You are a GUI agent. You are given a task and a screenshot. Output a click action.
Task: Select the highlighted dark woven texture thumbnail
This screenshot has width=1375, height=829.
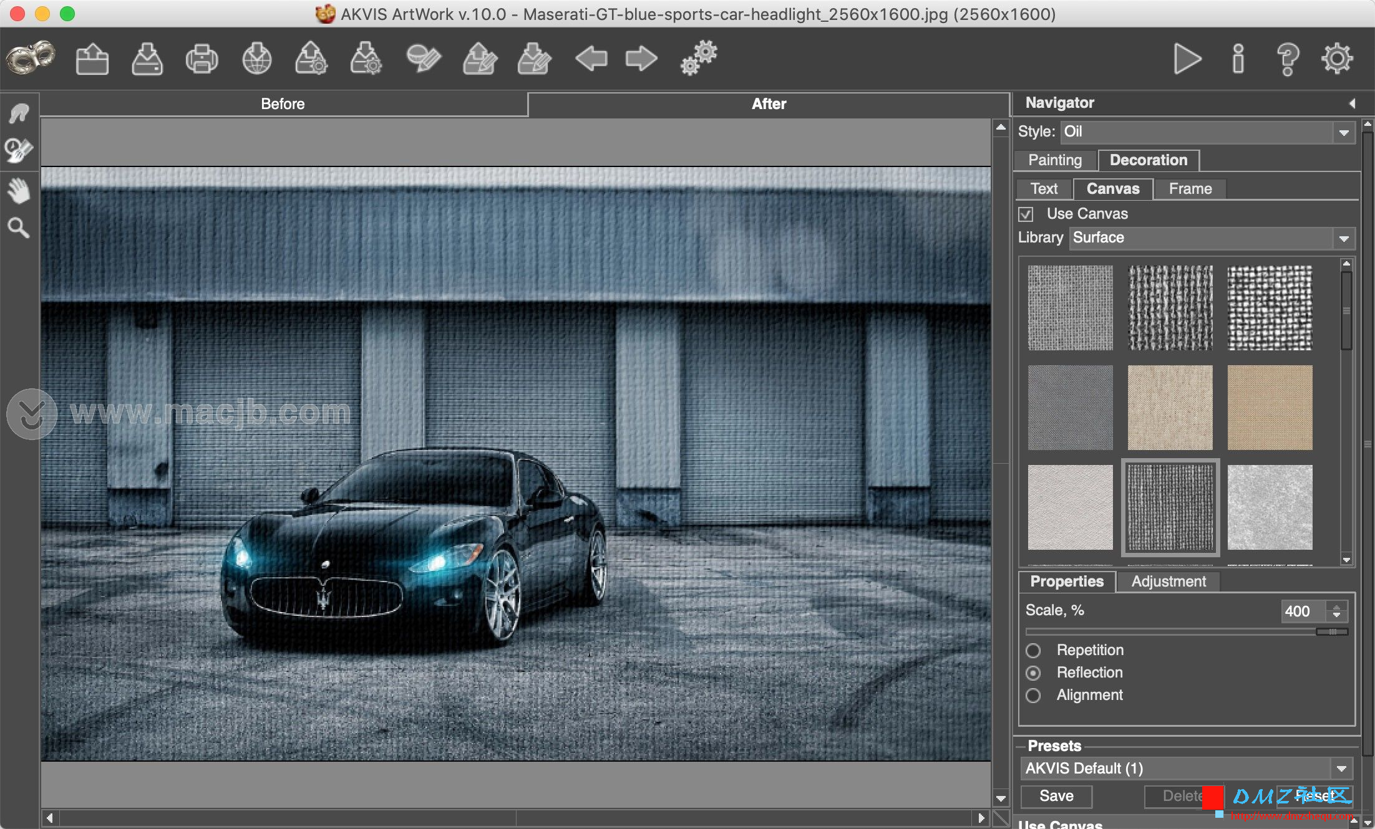coord(1170,507)
